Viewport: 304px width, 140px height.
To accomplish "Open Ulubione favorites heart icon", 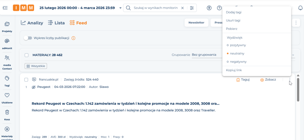I will pyautogui.click(x=7, y=95).
